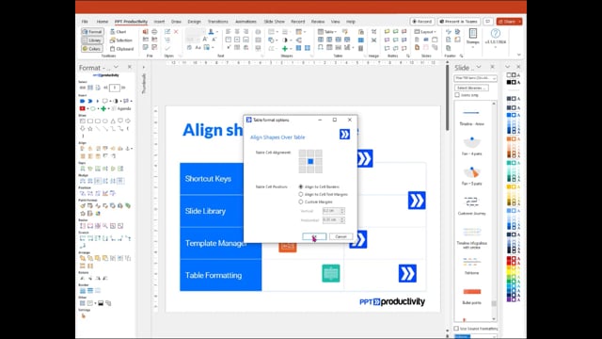Open the Chart toolbar icon
Viewport: 602px width, 339px height.
point(119,32)
